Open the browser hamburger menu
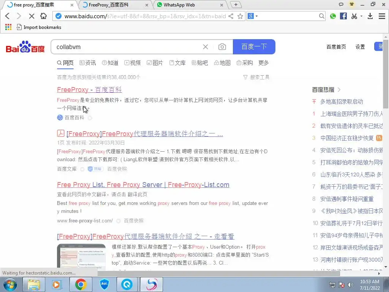The image size is (389, 292). click(x=382, y=16)
